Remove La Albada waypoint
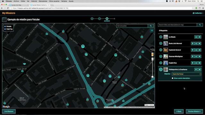The width and height of the screenshot is (205, 115). [x=200, y=37]
